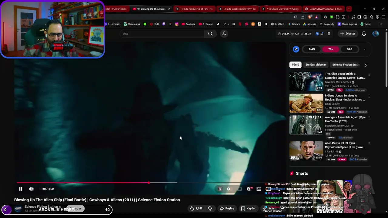This screenshot has width=388, height=218.
Task: Open options menu for Indiana Jones video
Action: [369, 96]
